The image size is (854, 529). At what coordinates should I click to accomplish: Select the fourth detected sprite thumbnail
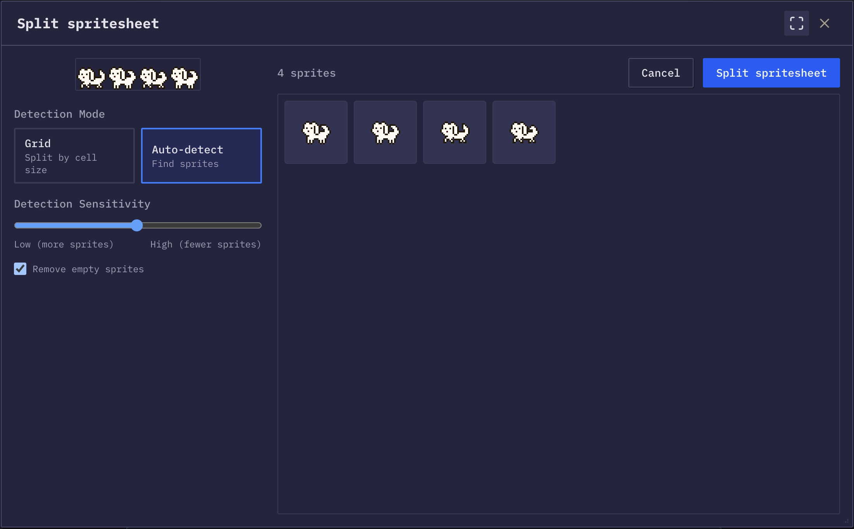(x=524, y=132)
